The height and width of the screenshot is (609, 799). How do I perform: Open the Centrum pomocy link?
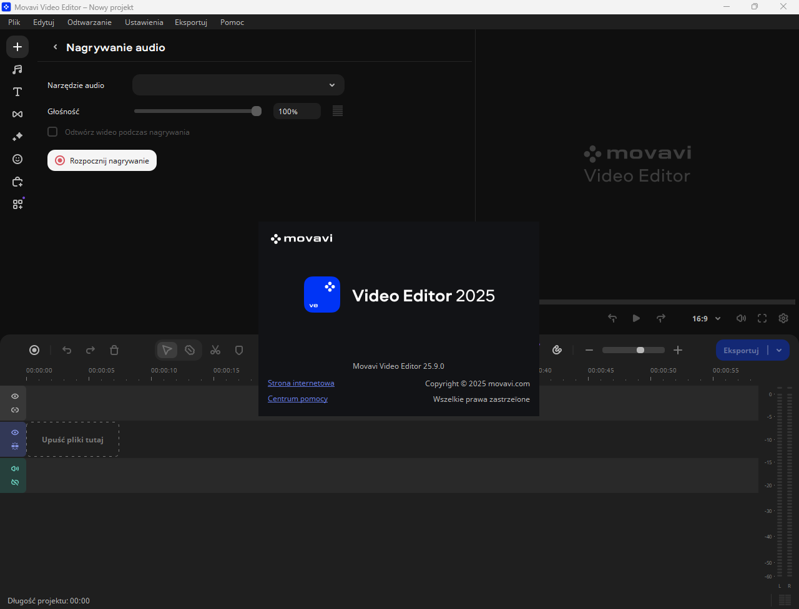coord(298,399)
